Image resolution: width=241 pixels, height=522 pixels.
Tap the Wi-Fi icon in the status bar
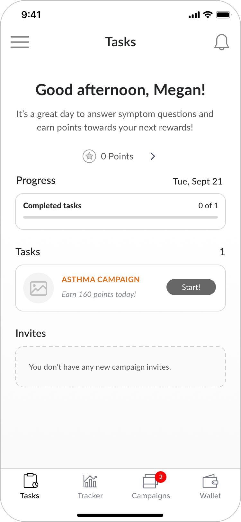(207, 14)
